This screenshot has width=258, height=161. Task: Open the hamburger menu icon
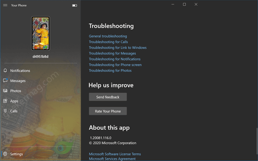pos(5,5)
